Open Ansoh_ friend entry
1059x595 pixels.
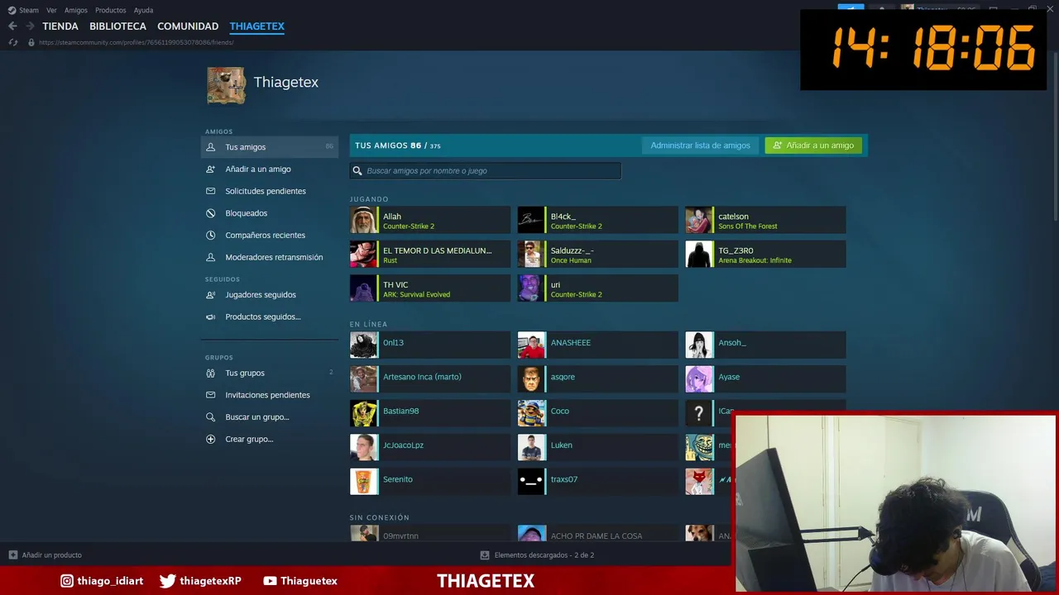[765, 345]
